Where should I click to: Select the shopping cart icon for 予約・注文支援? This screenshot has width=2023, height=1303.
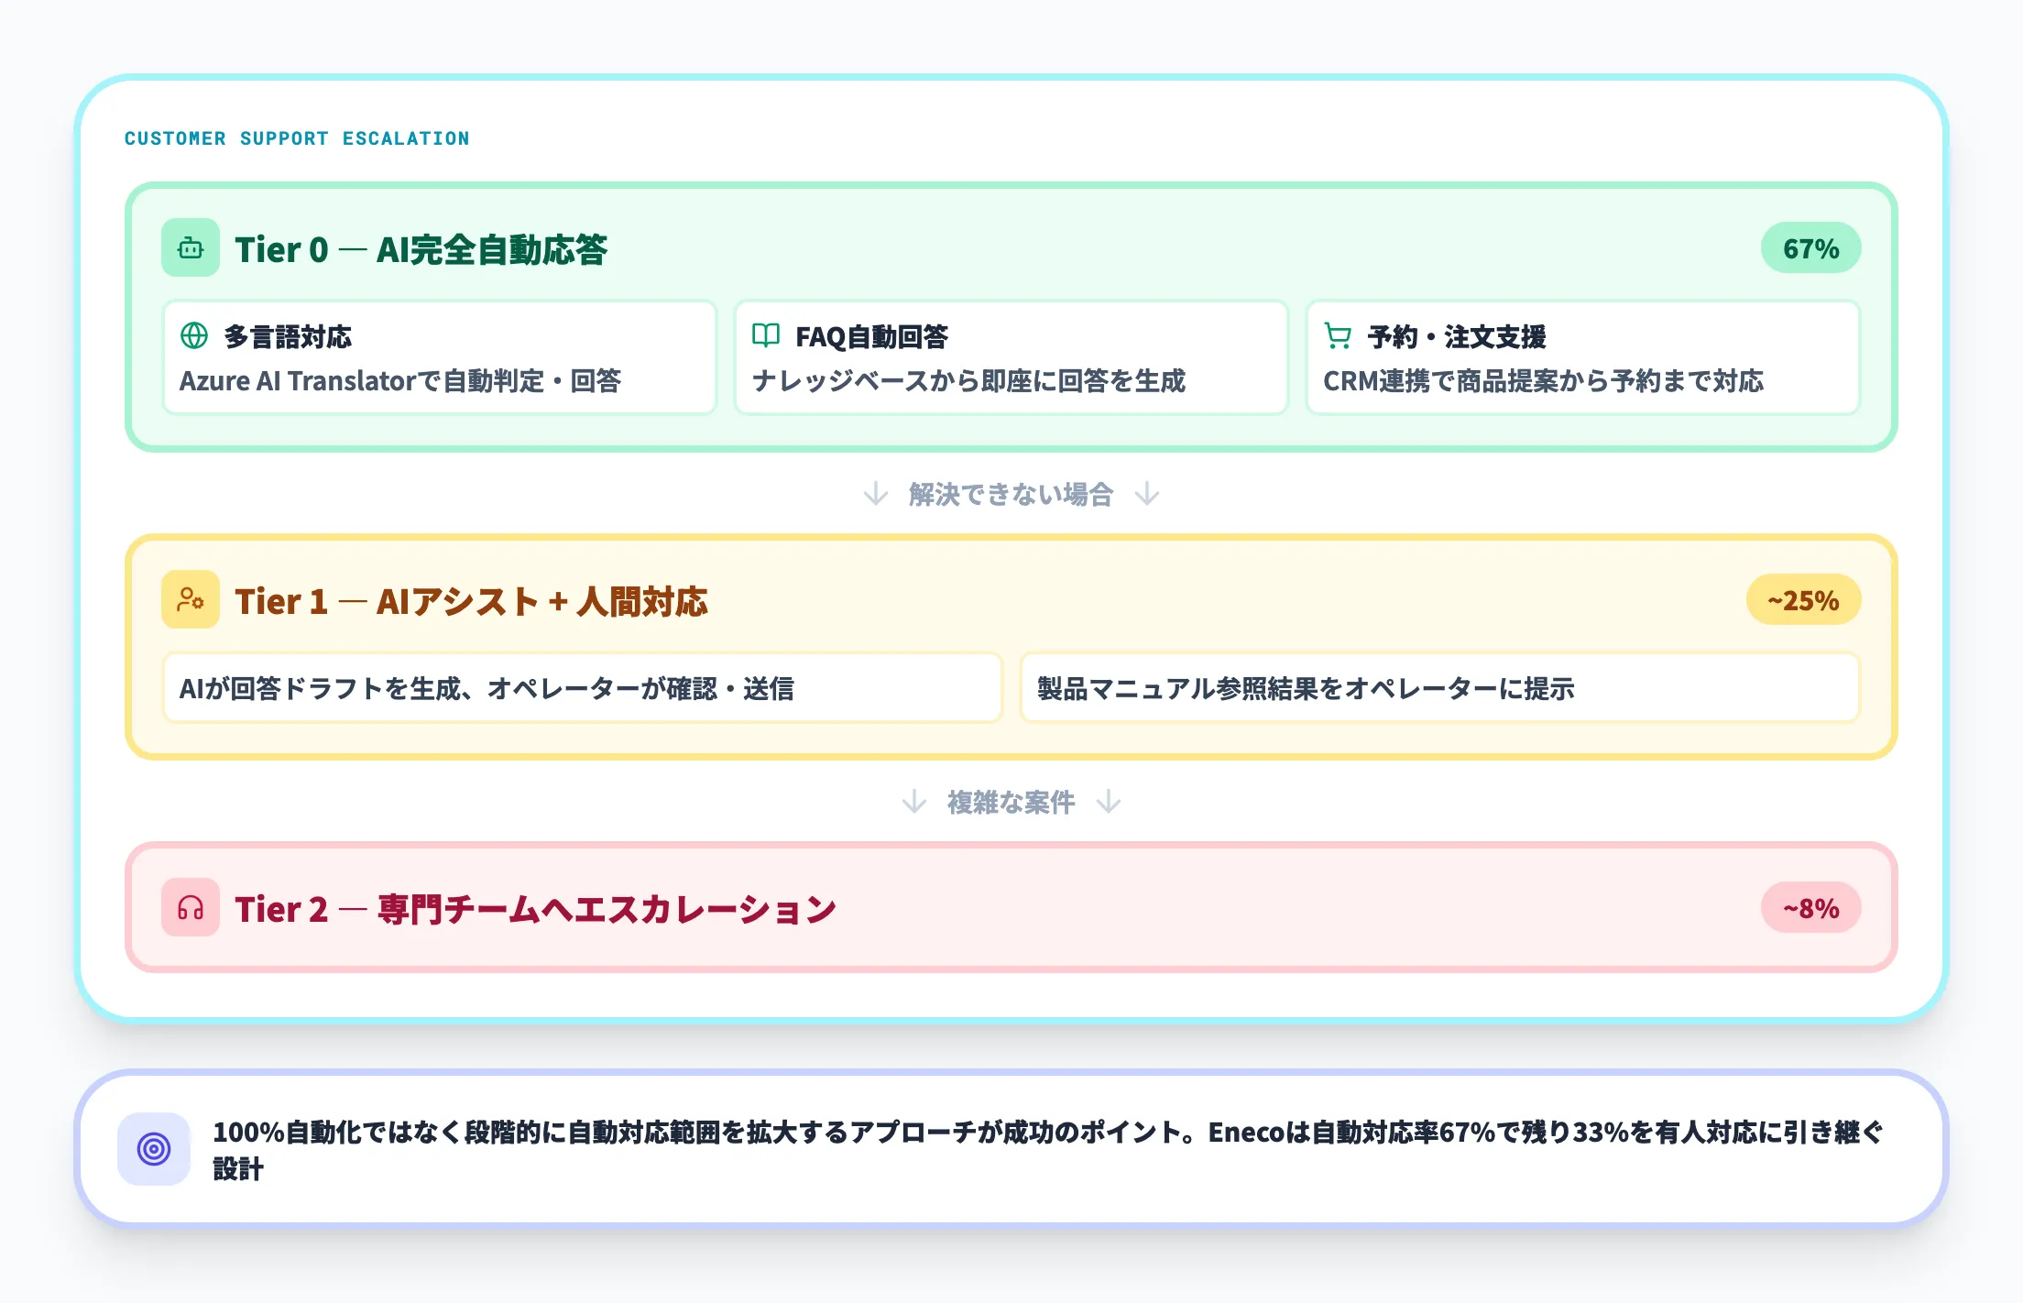pos(1339,337)
